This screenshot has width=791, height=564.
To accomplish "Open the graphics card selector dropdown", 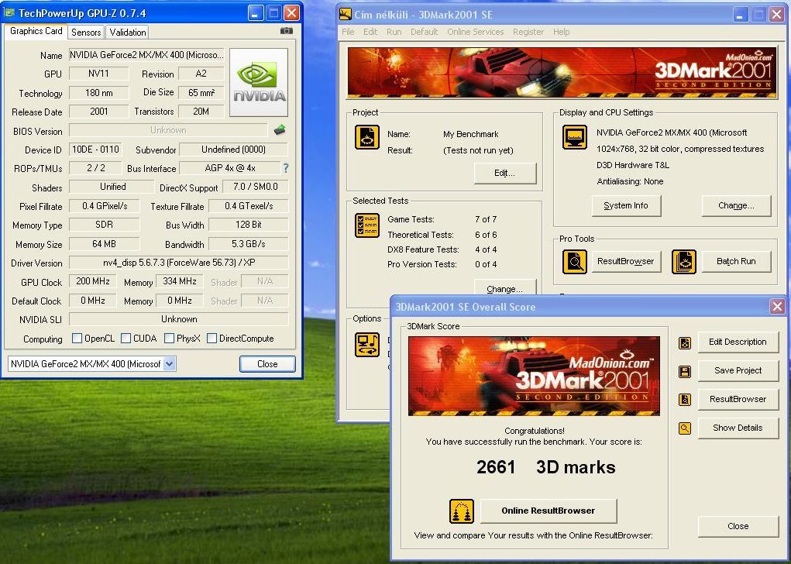I will [x=170, y=363].
